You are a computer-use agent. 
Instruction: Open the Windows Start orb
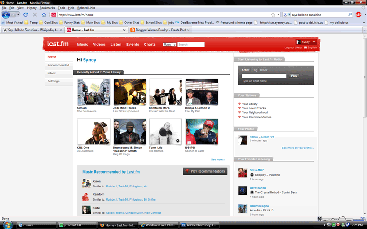pyautogui.click(x=7, y=225)
